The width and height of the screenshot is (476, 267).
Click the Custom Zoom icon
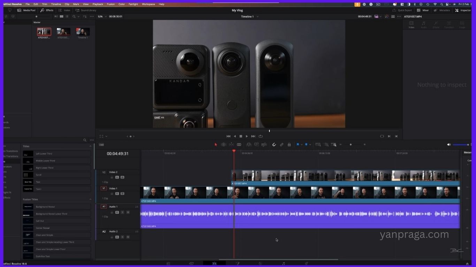pos(334,145)
